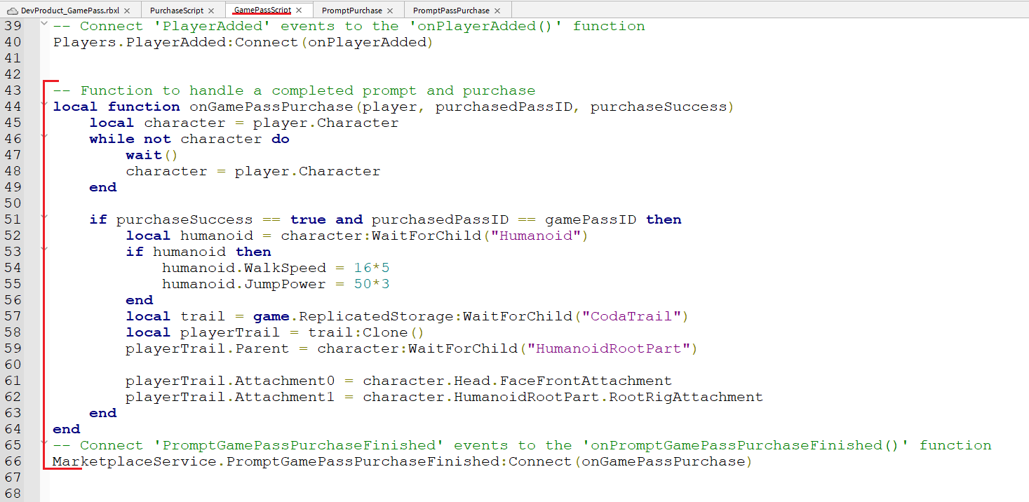Collapse the humanoid if block at line 53

click(44, 249)
